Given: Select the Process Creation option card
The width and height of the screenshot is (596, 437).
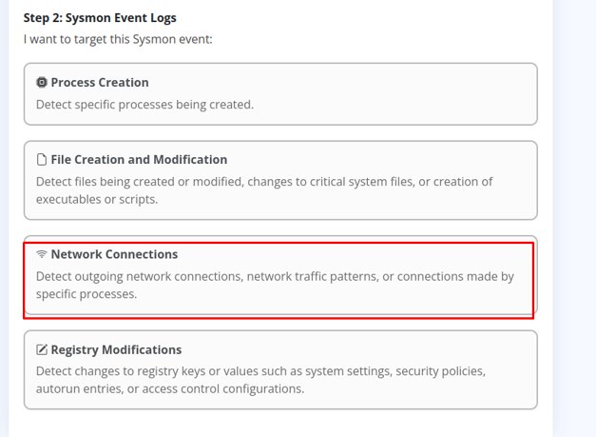Looking at the screenshot, I should (280, 94).
